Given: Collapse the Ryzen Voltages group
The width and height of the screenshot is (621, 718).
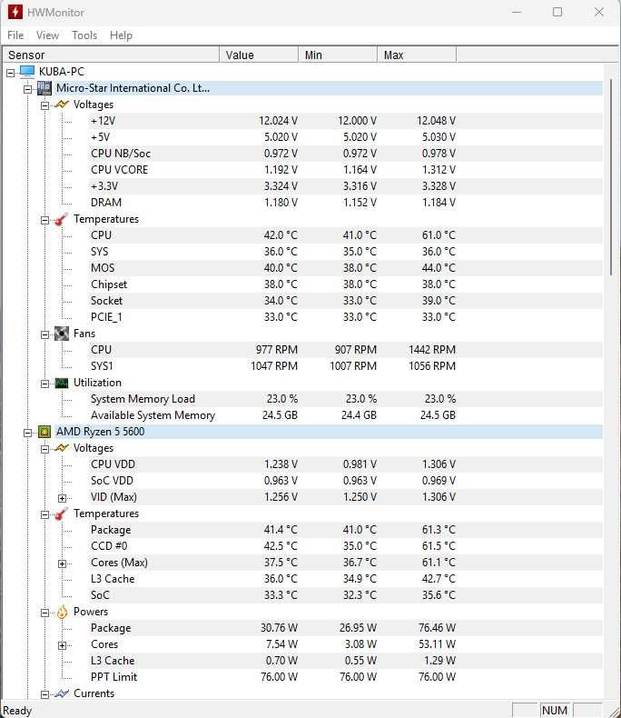Looking at the screenshot, I should coord(44,449).
